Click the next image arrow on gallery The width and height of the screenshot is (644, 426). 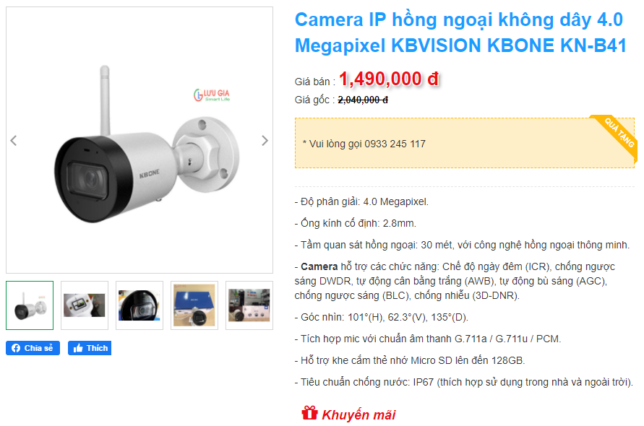[x=265, y=141]
